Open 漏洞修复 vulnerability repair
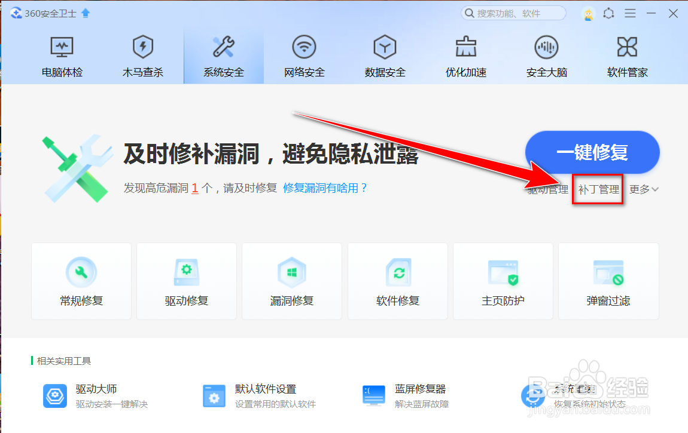Image resolution: width=688 pixels, height=433 pixels. [291, 281]
